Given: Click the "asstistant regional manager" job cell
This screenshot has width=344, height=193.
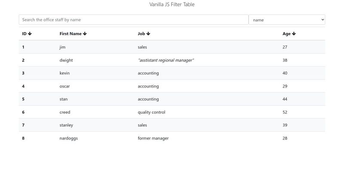Looking at the screenshot, I should (x=166, y=60).
